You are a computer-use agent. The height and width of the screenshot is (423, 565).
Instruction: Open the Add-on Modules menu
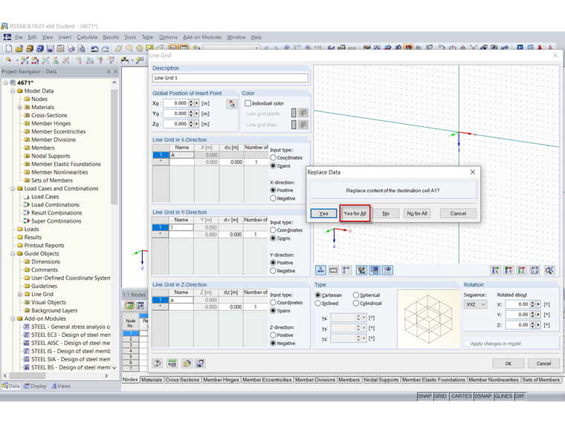(202, 37)
